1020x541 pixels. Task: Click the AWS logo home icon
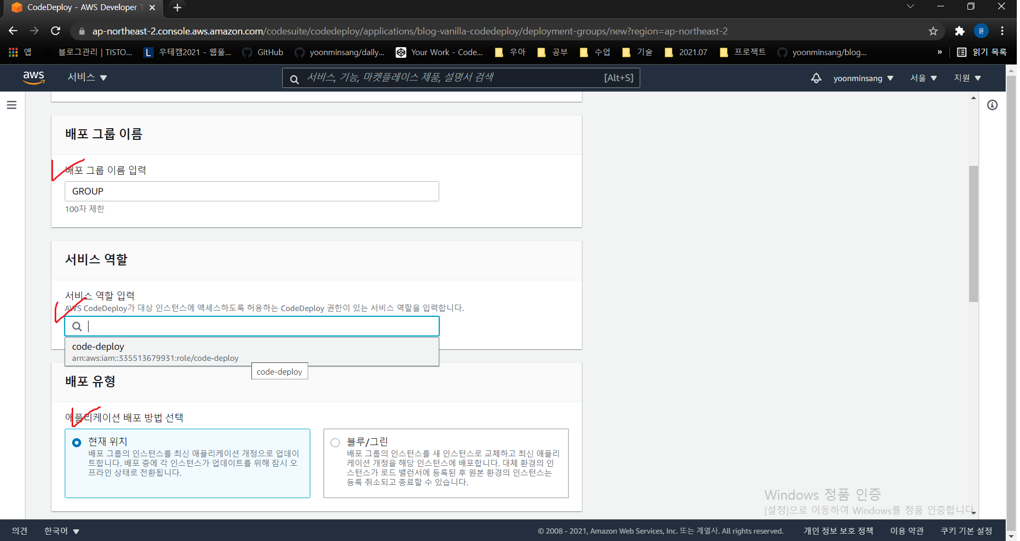[x=33, y=77]
